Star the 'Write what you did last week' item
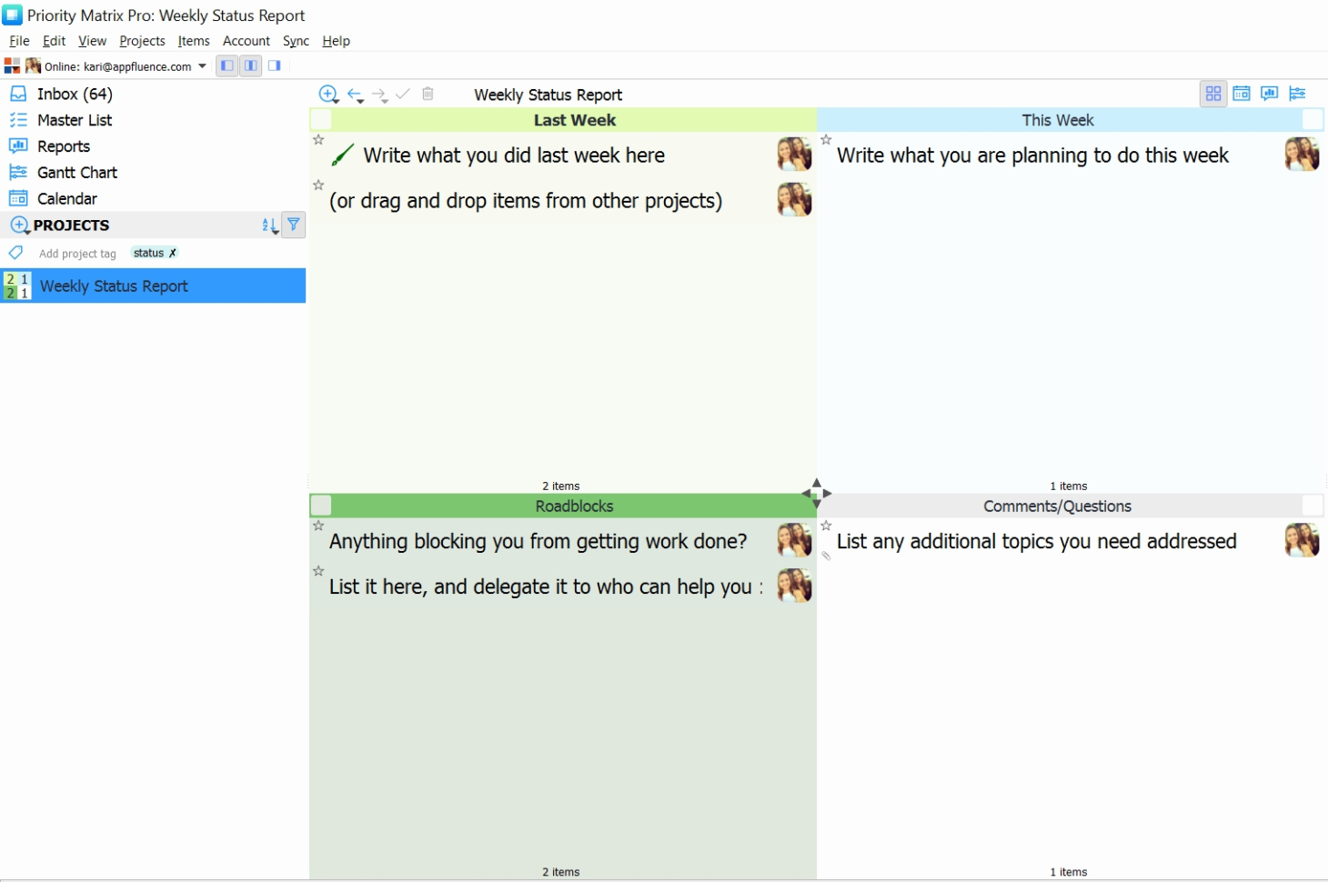 click(318, 140)
